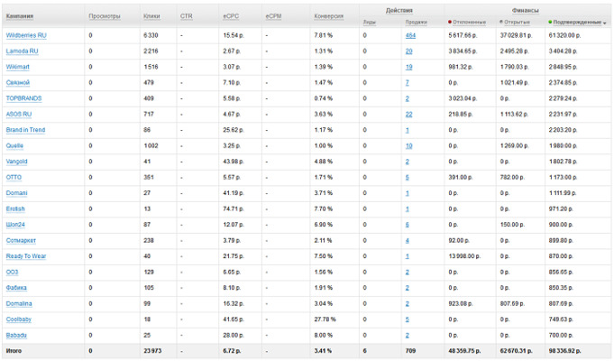Select the total sales count 709
The image size is (614, 361).
click(410, 351)
